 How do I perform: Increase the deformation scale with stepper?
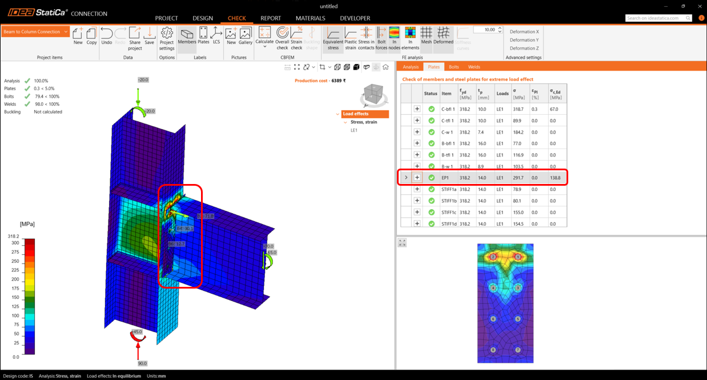[x=500, y=28]
